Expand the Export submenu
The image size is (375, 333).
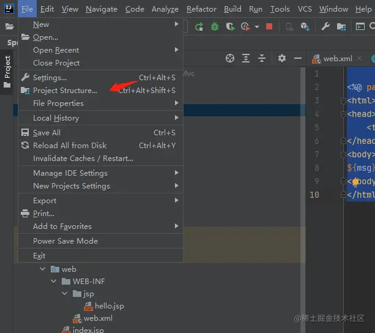click(x=101, y=200)
